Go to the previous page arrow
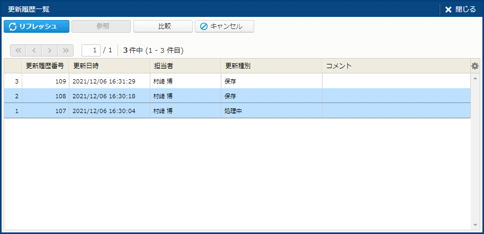This screenshot has width=484, height=234. click(34, 50)
